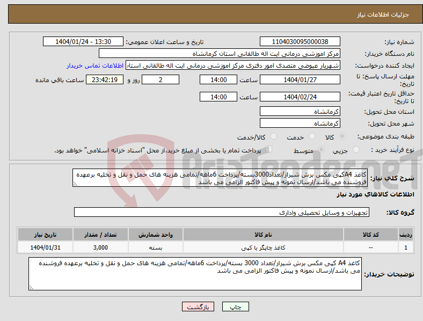423x321 pixels.
Task: Click the واحد شمارش column header
Action: (156, 235)
